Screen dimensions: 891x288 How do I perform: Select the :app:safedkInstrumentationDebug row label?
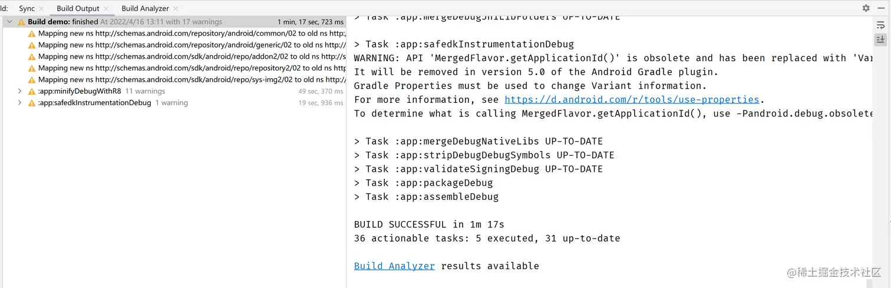pos(95,103)
